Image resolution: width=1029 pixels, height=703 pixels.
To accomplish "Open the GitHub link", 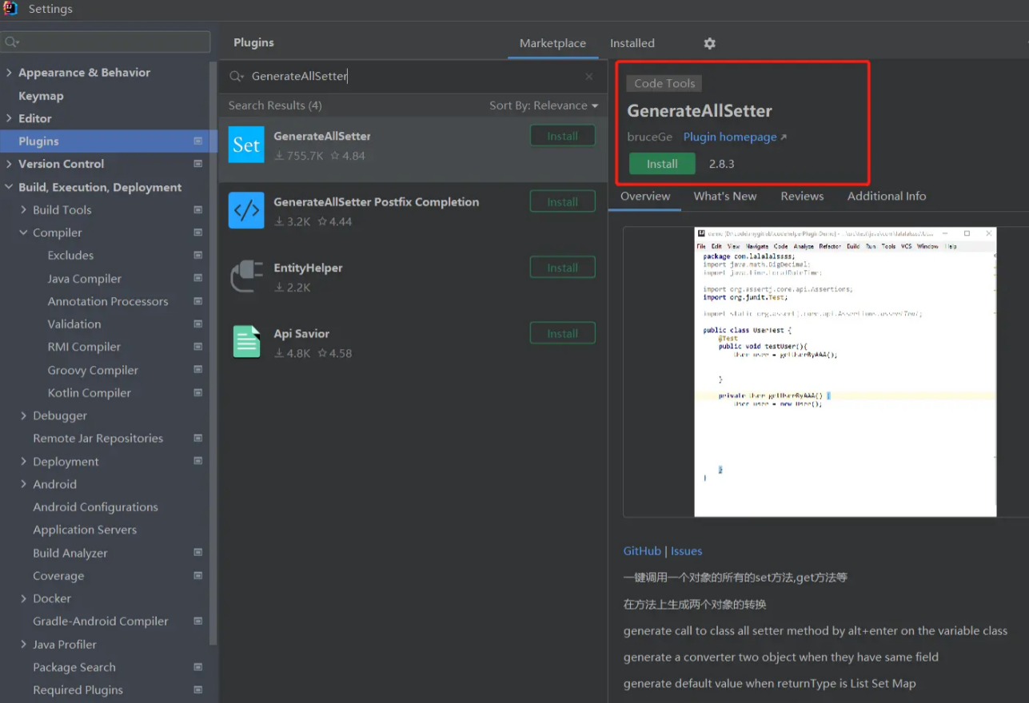I will point(642,550).
